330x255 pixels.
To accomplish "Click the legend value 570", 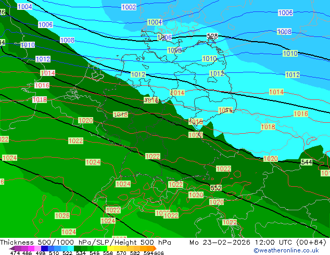I will click(x=121, y=253).
